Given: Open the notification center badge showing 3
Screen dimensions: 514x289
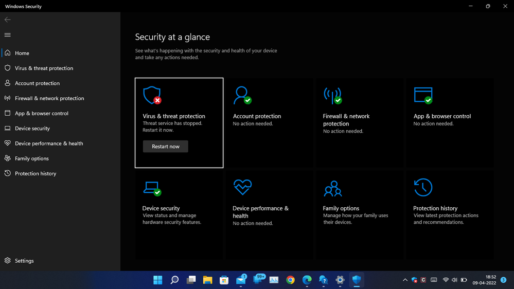Looking at the screenshot, I should tap(504, 280).
